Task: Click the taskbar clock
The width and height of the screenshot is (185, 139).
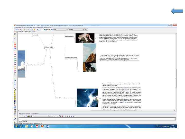Action: pos(172,126)
